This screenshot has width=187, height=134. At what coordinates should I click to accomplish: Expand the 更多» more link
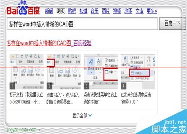click(152, 11)
